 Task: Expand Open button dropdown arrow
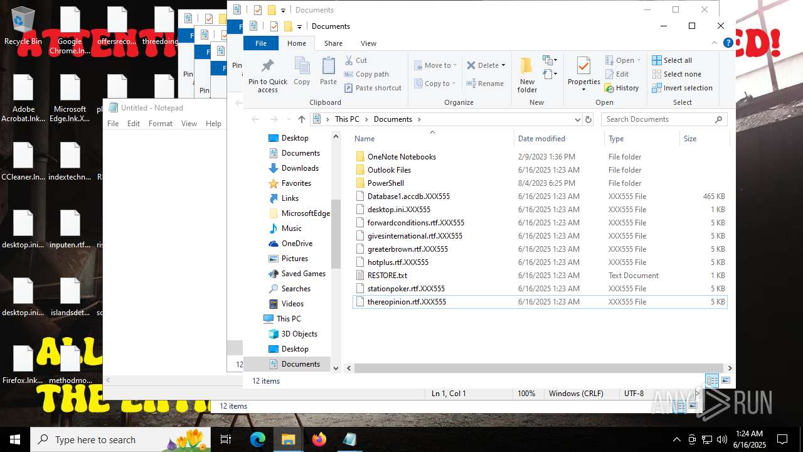click(x=639, y=60)
